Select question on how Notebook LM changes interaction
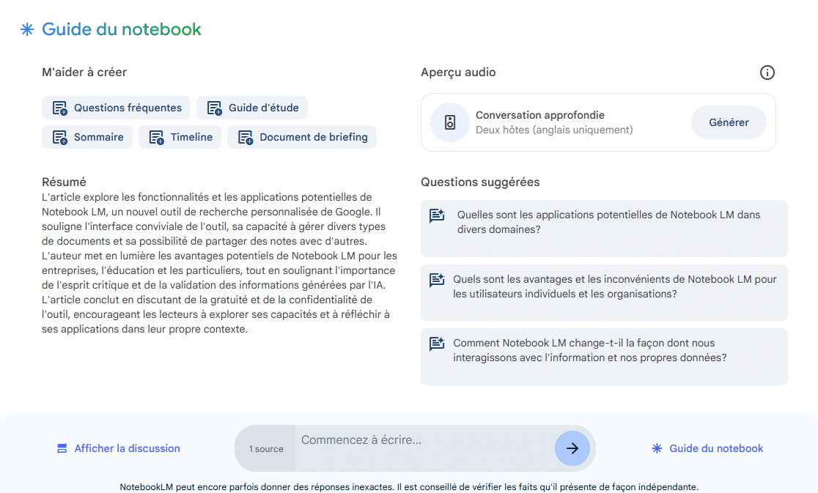 click(604, 357)
